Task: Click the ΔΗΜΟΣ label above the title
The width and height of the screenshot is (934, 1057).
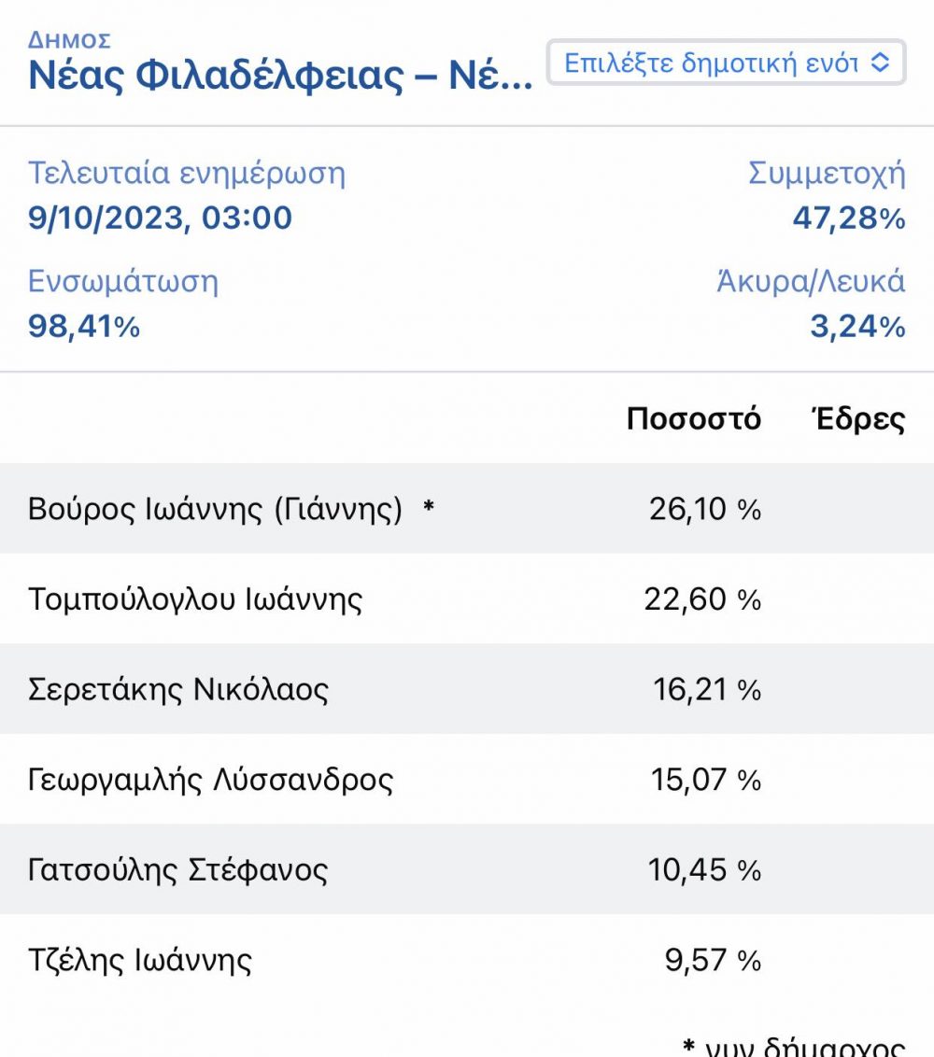Action: tap(69, 40)
